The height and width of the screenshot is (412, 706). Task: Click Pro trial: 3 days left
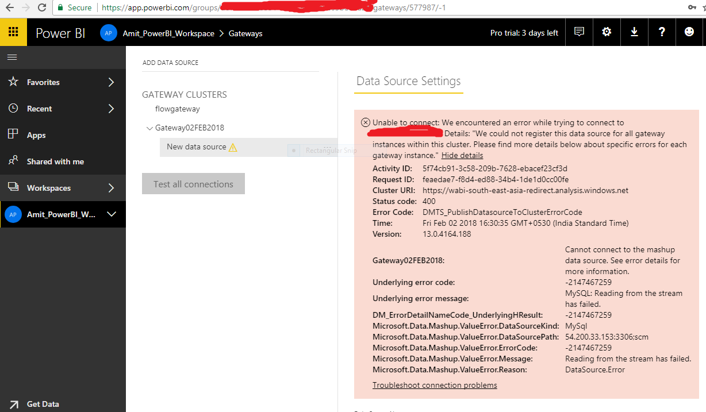point(524,33)
